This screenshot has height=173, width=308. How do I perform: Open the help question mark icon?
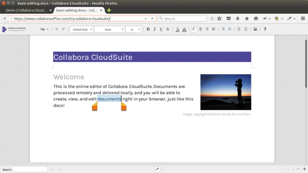point(265,29)
